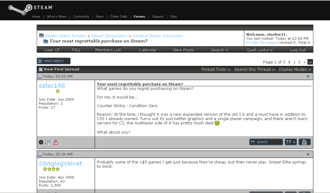Open the page jump dropdown arrow
Screen dimensions: 330x193
point(310,62)
